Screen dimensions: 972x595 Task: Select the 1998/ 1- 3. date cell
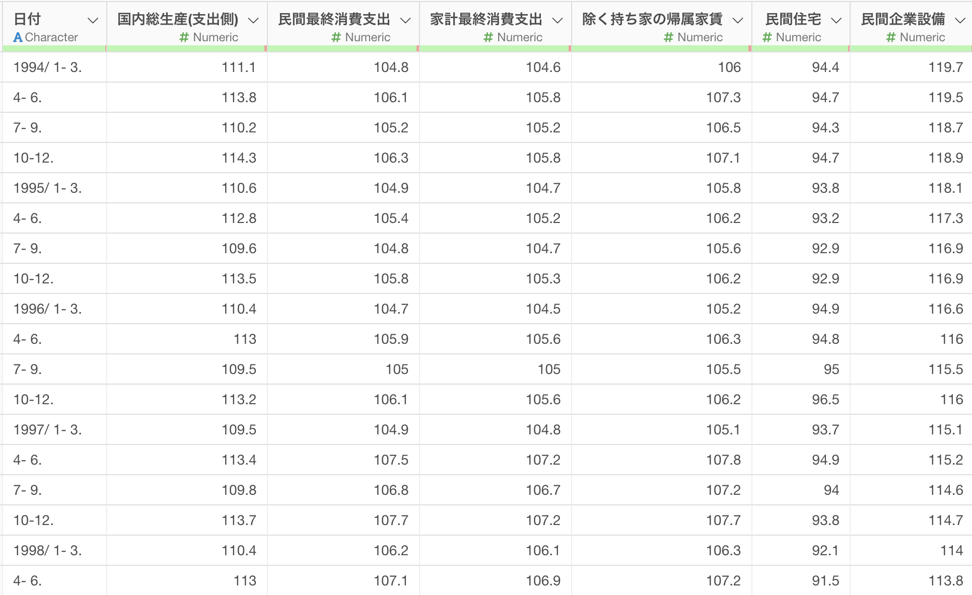point(48,551)
